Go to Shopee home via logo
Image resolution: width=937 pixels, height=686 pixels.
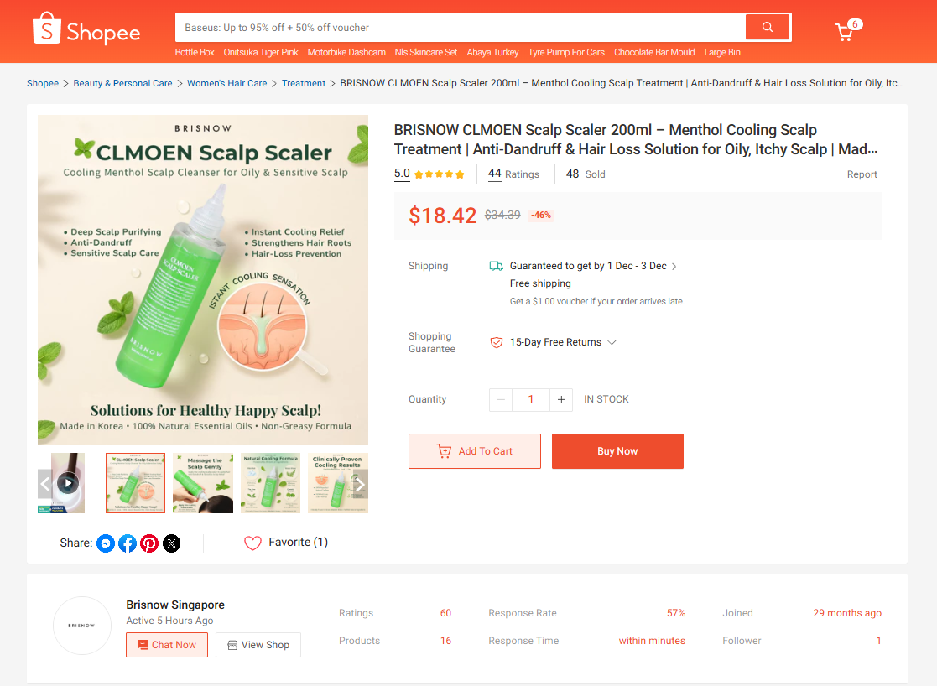tap(86, 29)
